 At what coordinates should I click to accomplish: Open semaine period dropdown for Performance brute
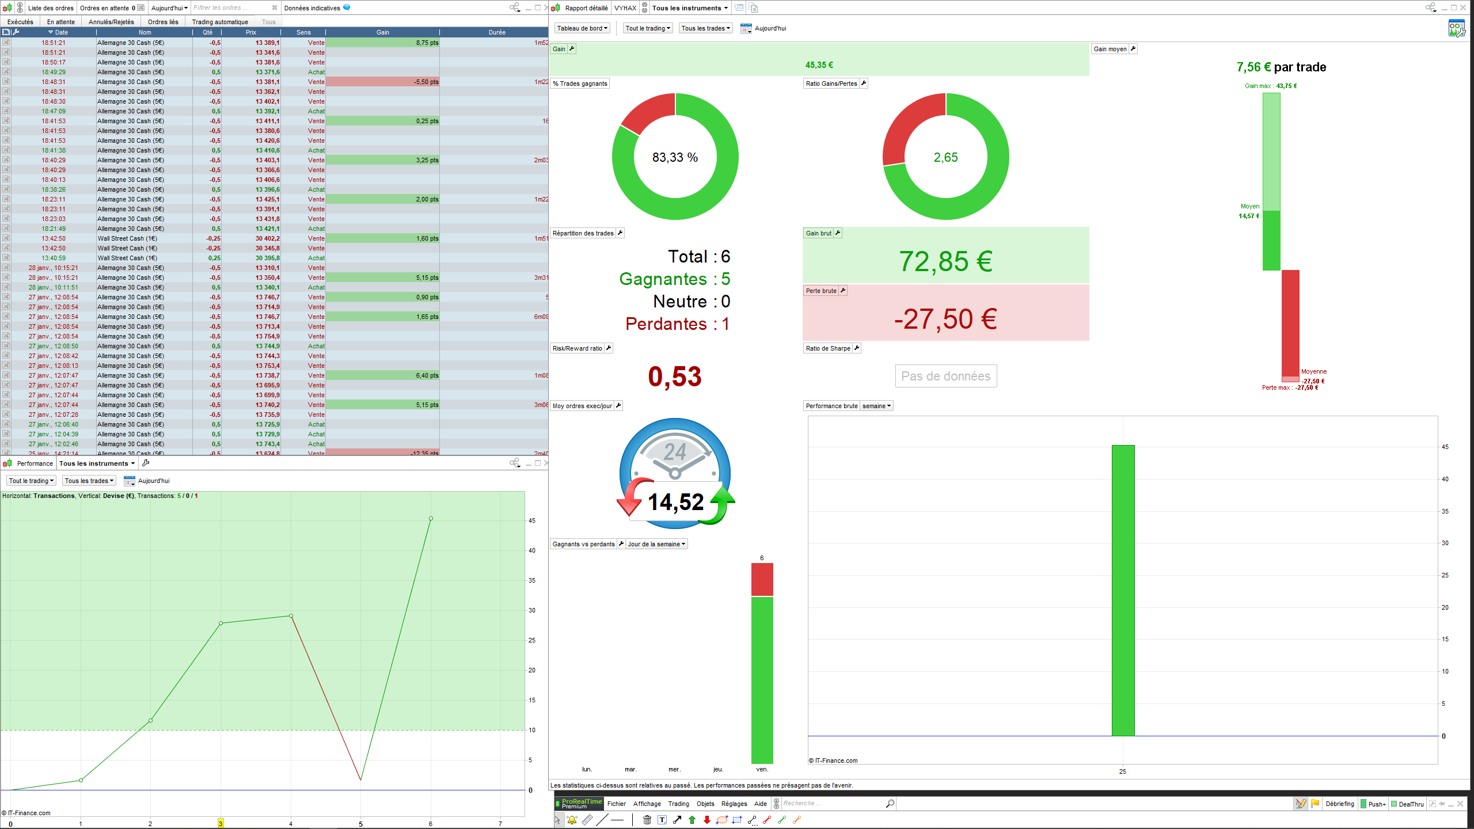point(876,406)
